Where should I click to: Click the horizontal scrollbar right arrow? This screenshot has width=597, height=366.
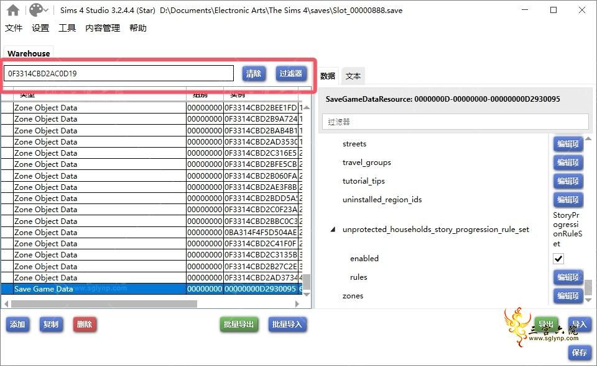click(297, 304)
